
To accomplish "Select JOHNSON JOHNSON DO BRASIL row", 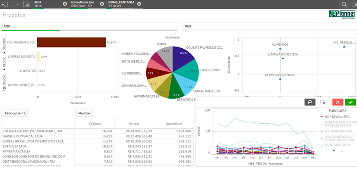I will [97, 156].
